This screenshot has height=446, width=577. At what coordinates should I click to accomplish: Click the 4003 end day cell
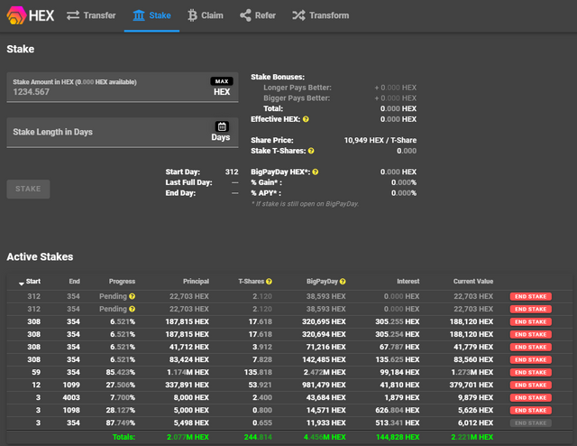click(x=71, y=398)
